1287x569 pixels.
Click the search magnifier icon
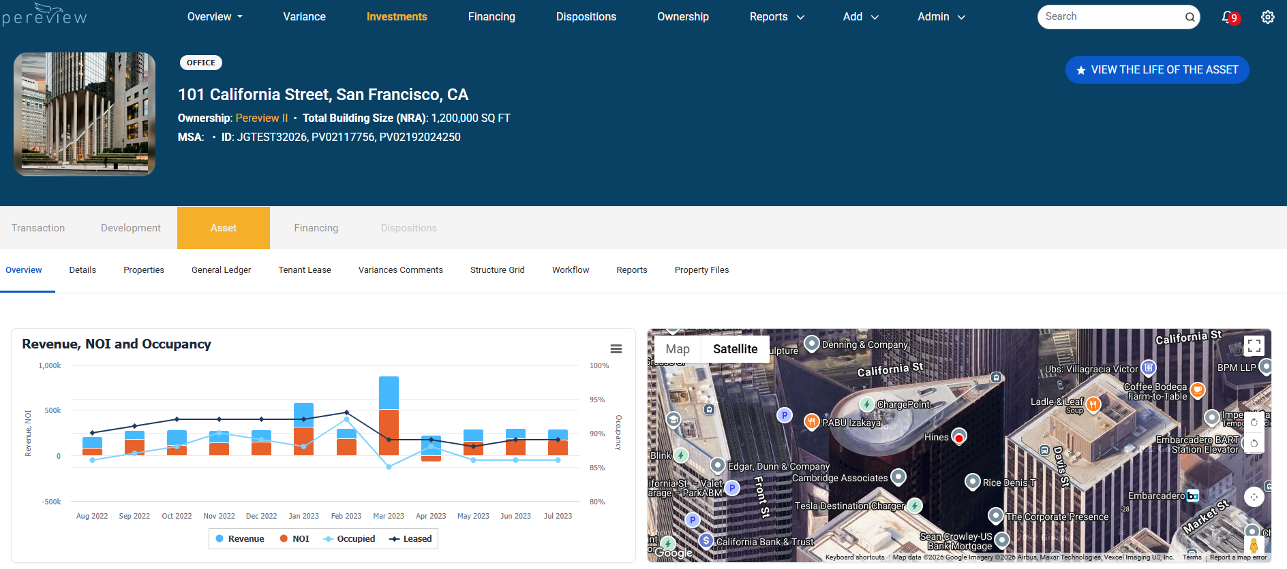[1190, 17]
